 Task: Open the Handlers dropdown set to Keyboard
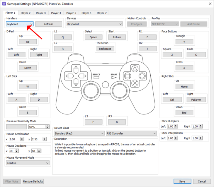pos(20,24)
